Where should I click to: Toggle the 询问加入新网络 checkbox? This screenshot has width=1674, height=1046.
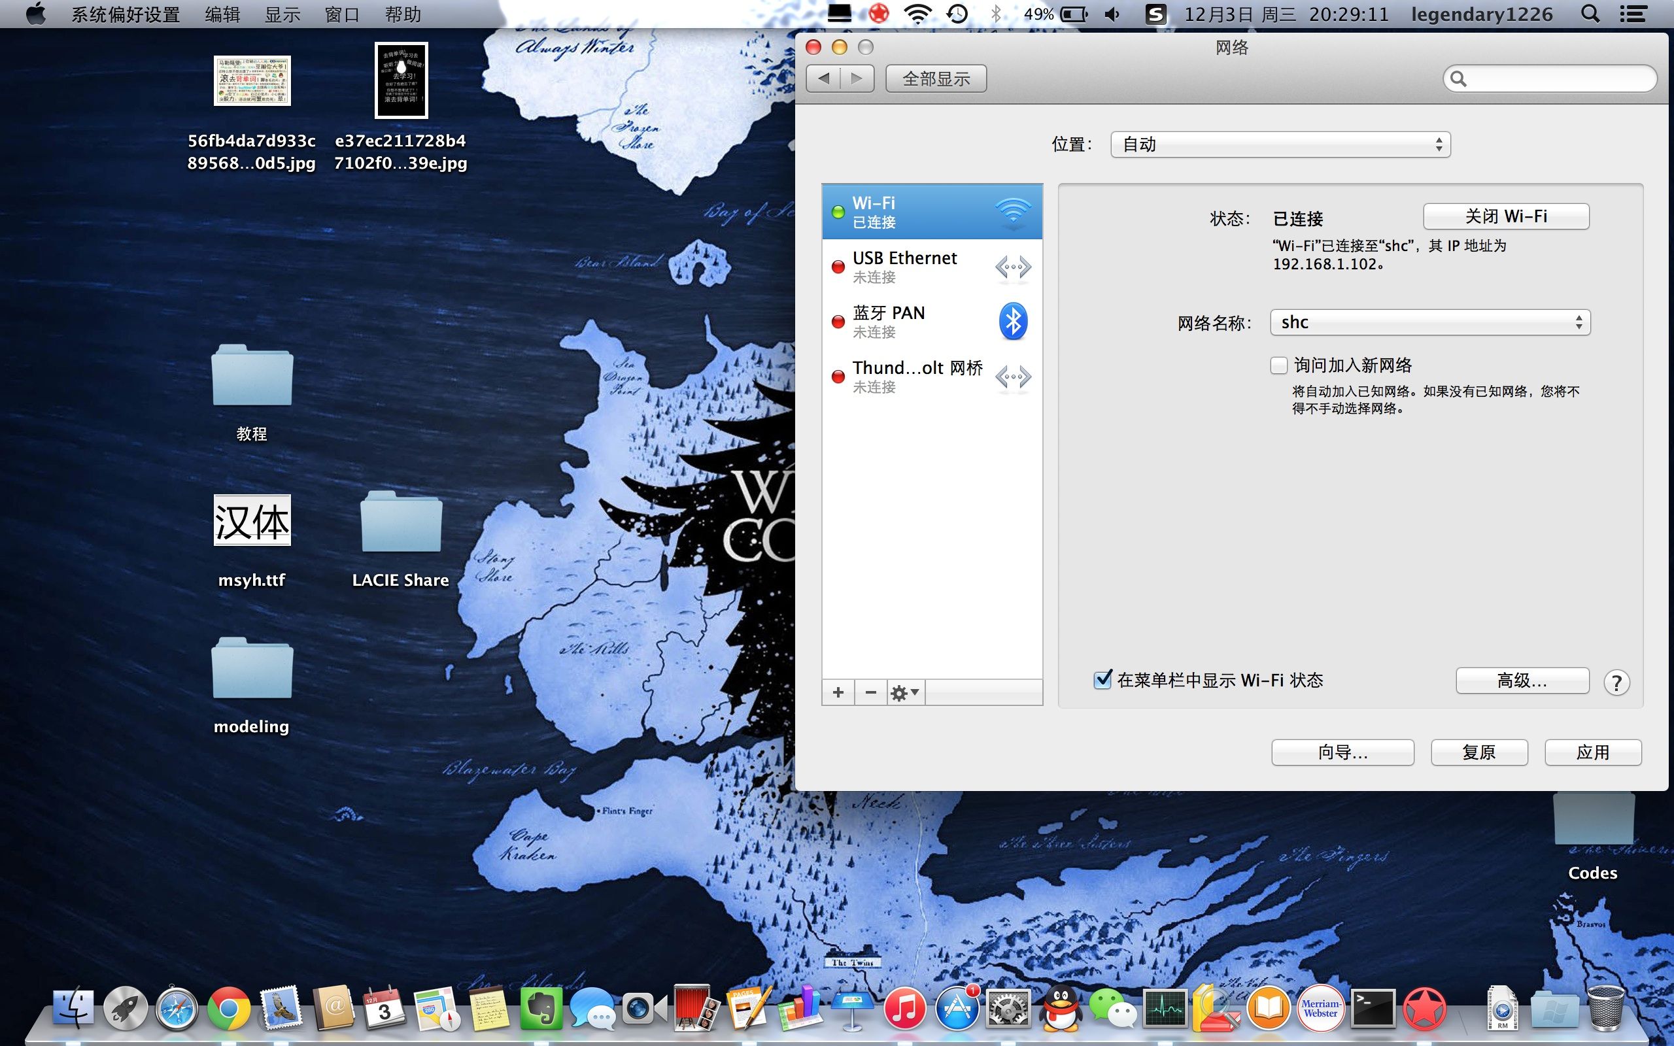point(1279,365)
